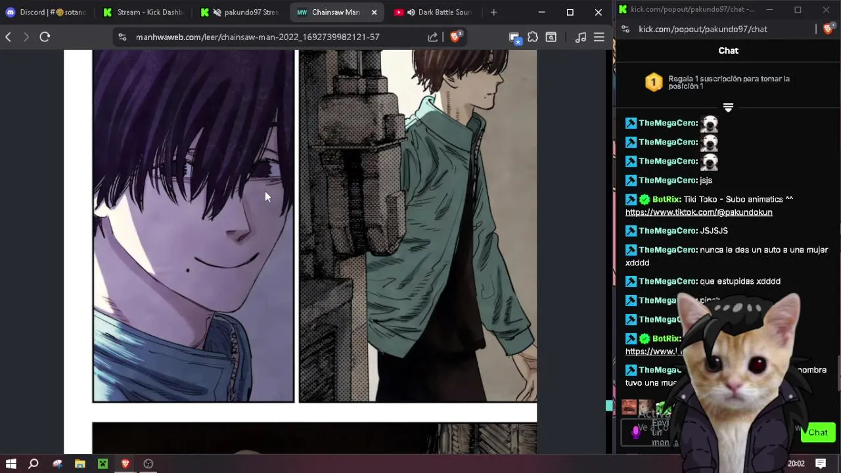Image resolution: width=841 pixels, height=473 pixels.
Task: Click the 'Regala 1 suscripción' leaderboard text
Action: pos(729,82)
